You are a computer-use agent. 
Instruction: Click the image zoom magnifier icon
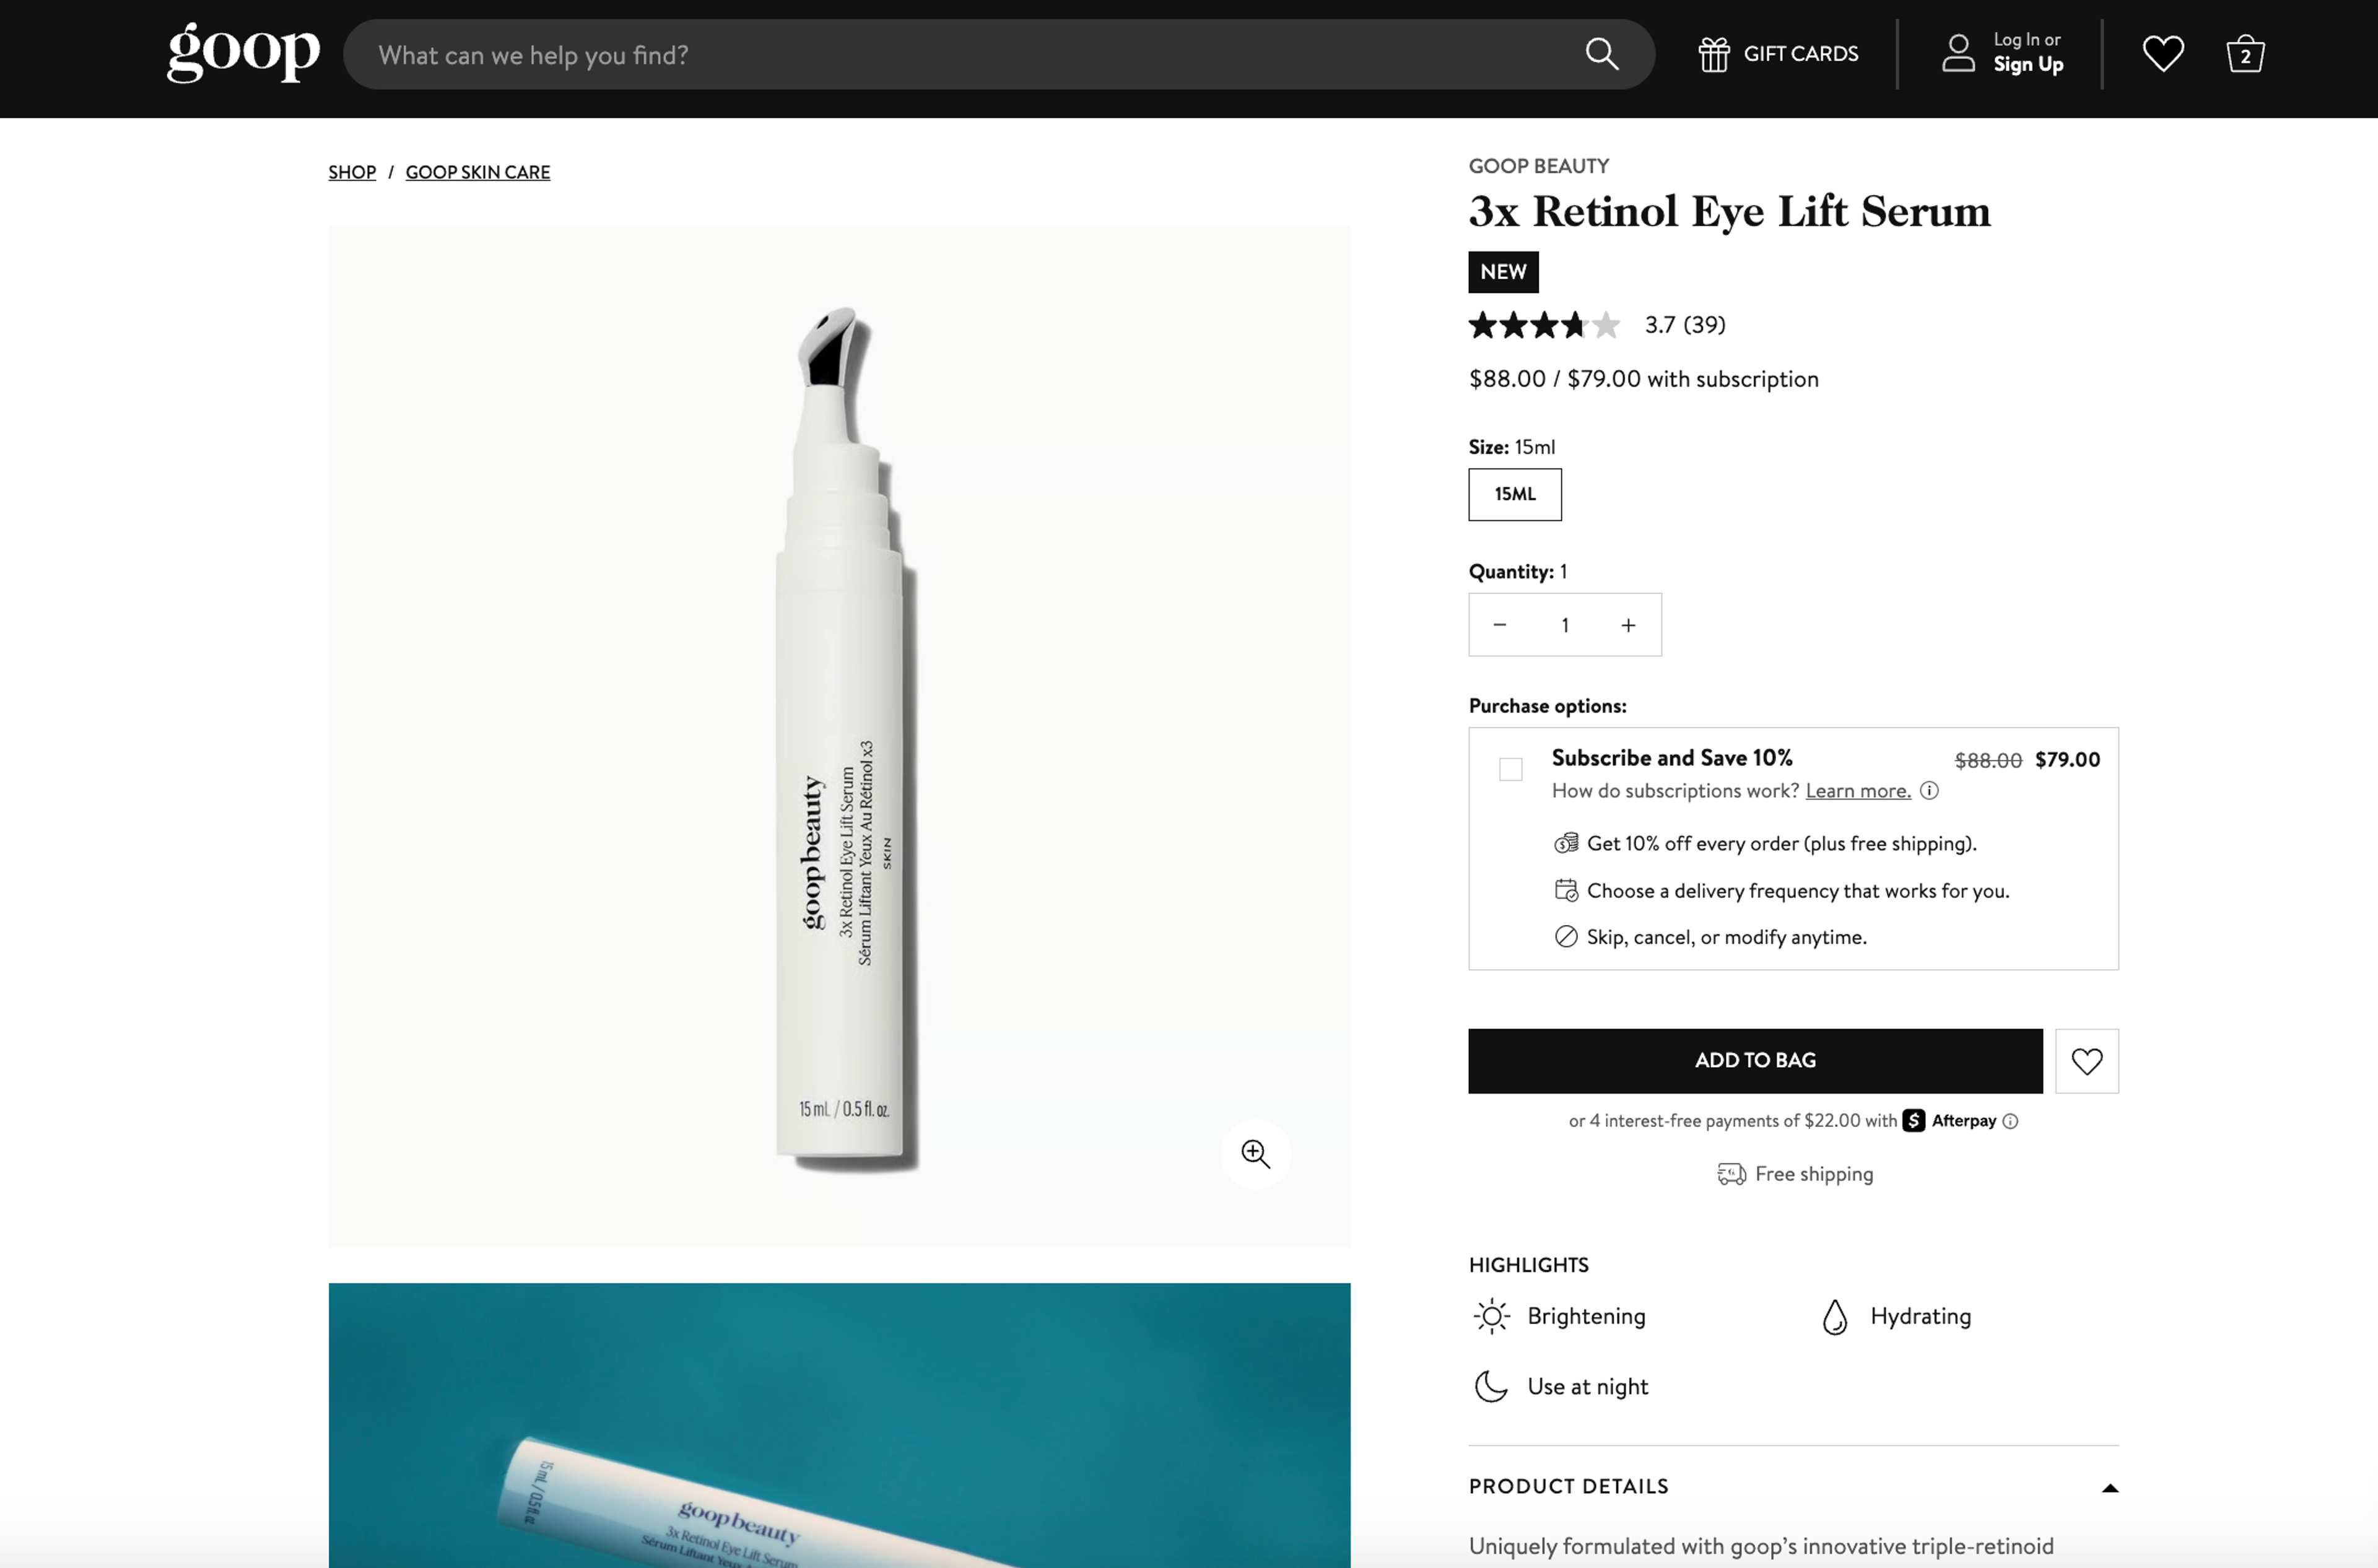pos(1255,1154)
